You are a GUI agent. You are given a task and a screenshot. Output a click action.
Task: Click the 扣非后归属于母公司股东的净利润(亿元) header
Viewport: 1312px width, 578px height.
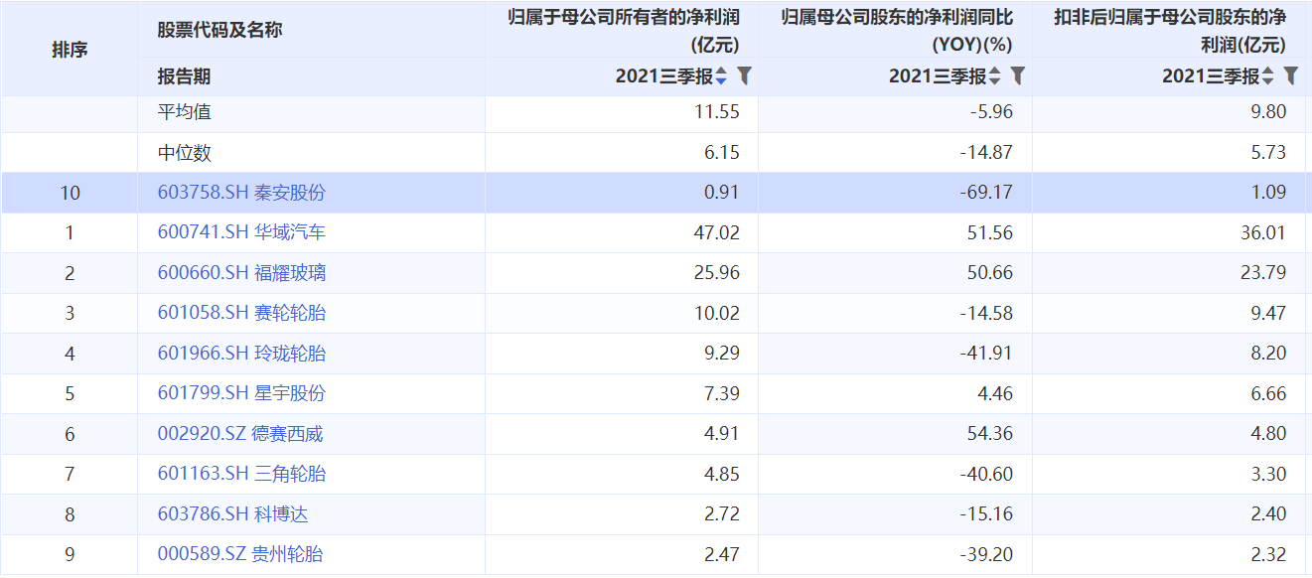point(1170,30)
